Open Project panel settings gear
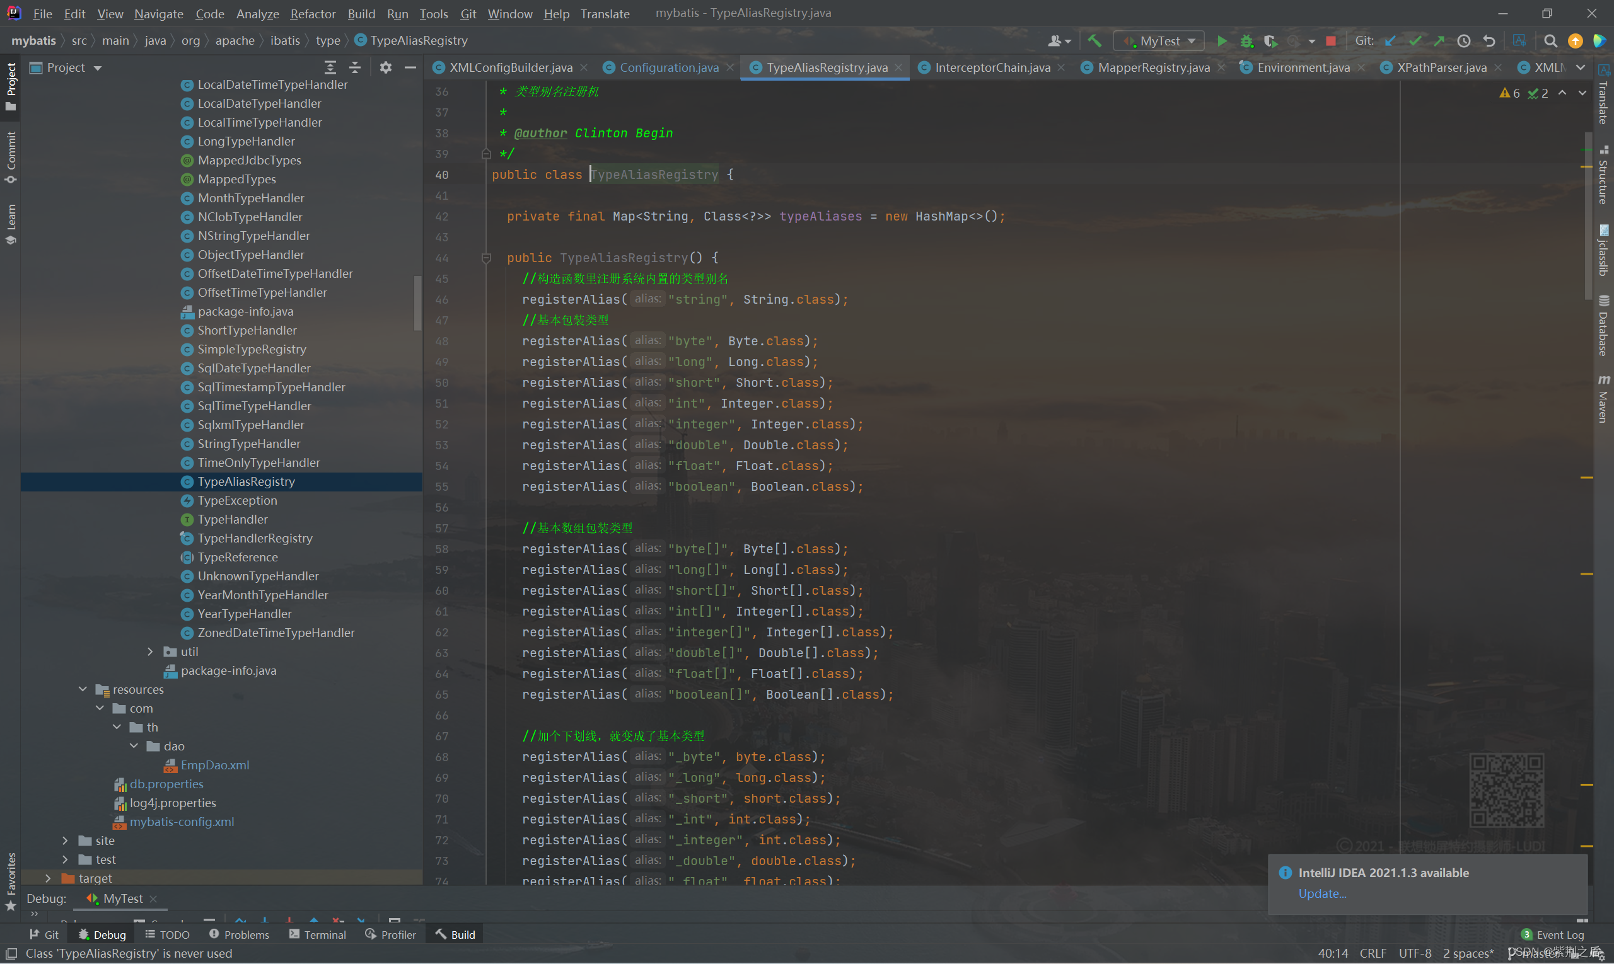This screenshot has width=1614, height=964. click(385, 67)
